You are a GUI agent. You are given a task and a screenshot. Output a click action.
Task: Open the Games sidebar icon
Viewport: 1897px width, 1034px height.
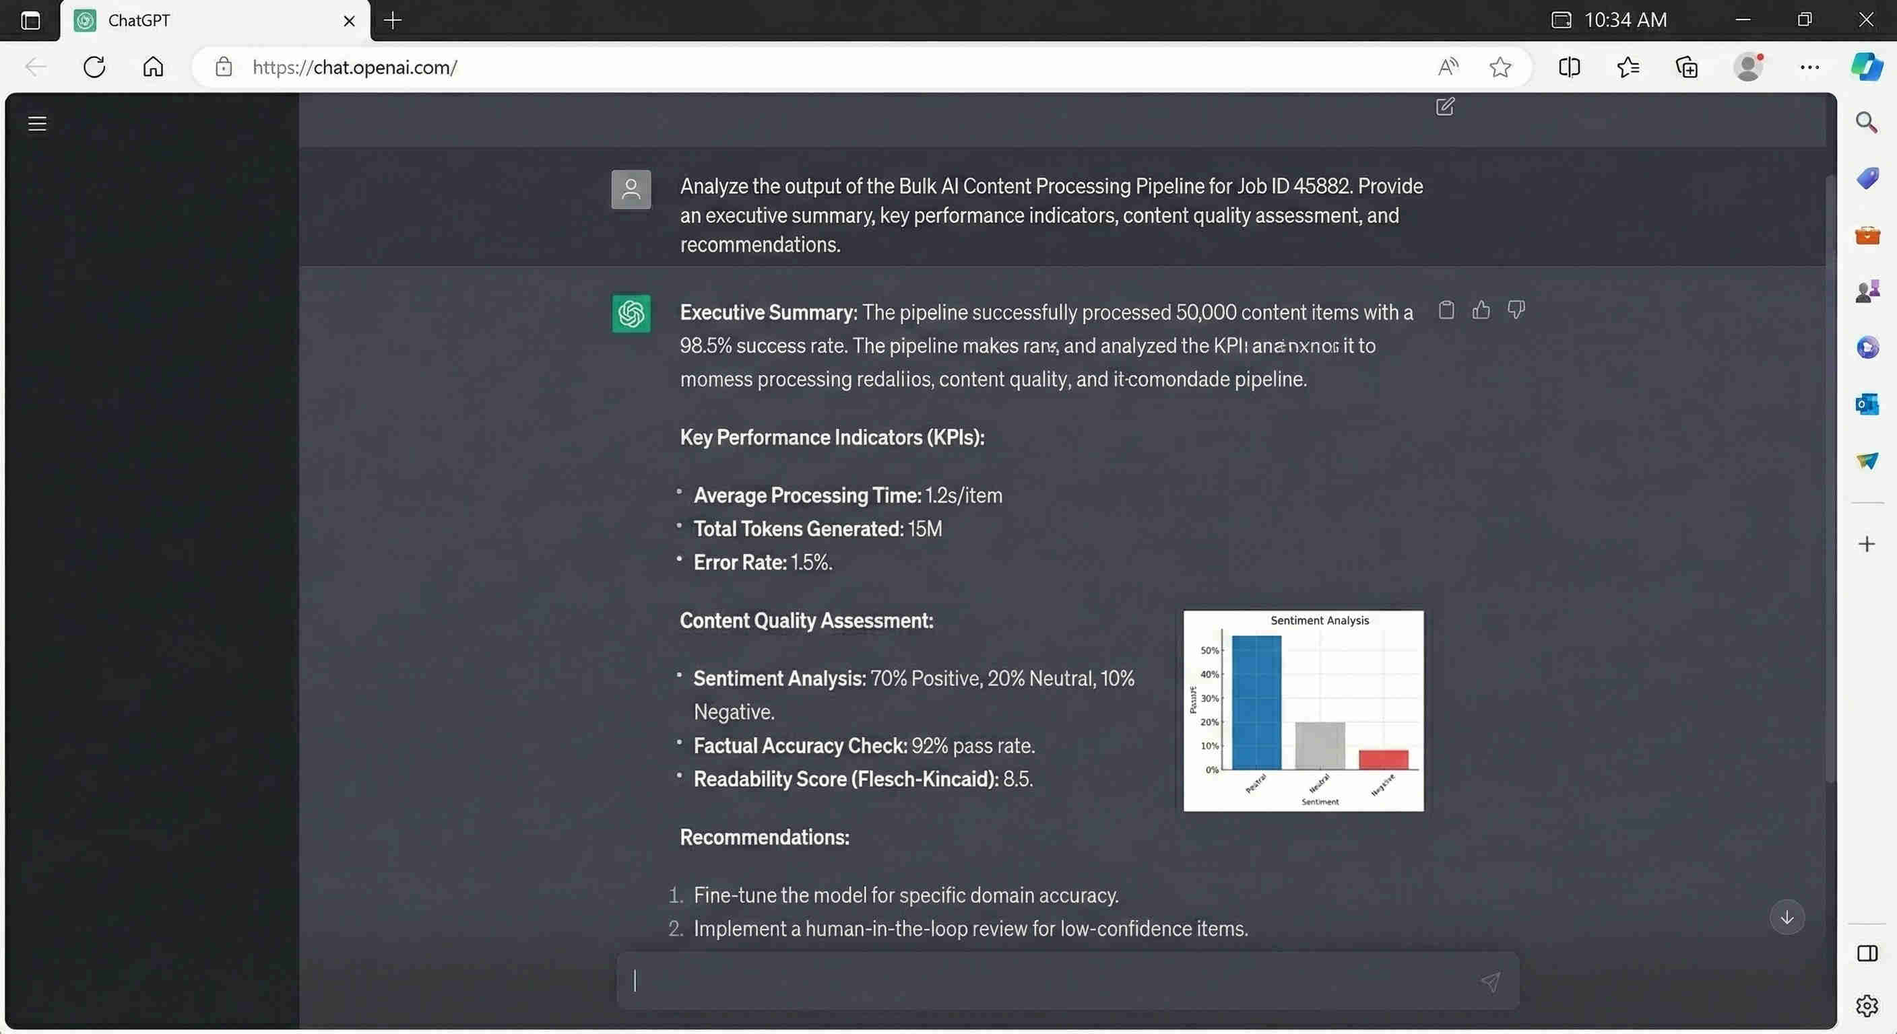click(1867, 291)
